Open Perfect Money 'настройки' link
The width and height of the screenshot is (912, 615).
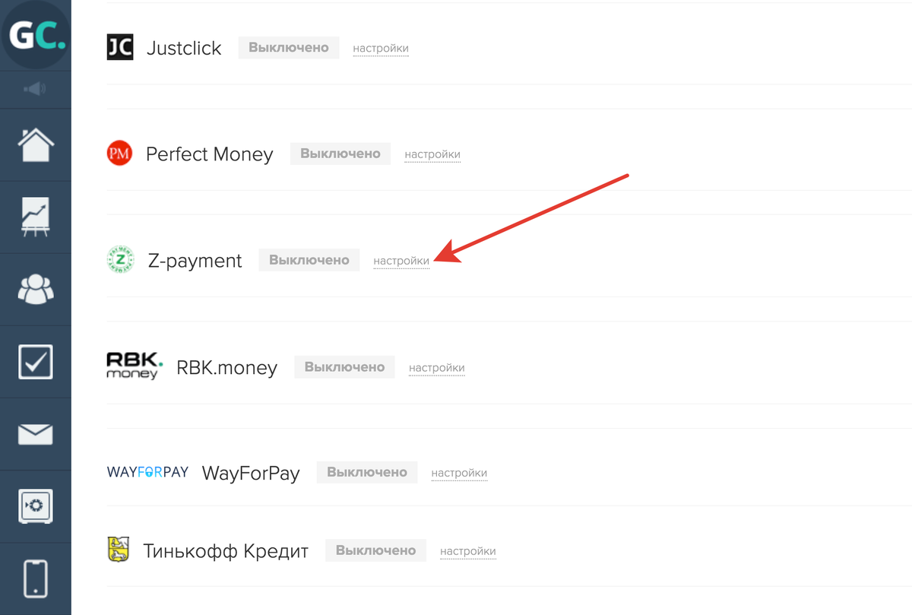click(432, 154)
